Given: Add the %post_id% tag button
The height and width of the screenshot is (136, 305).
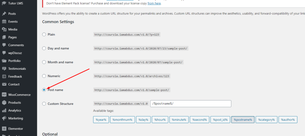Looking at the screenshot, I should (220, 120).
